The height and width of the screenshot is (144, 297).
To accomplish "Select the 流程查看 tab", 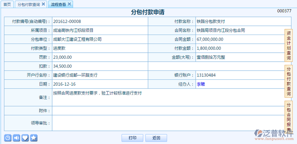I will [x=58, y=5].
